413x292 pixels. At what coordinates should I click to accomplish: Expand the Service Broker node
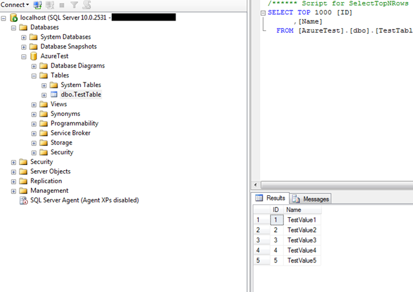34,133
